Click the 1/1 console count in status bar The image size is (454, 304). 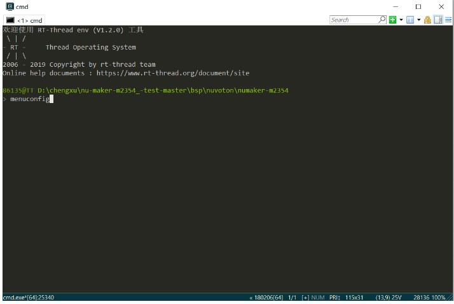tap(292, 298)
